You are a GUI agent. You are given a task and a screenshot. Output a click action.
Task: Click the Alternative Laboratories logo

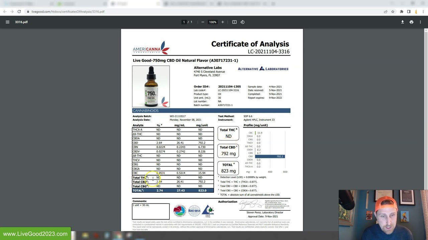(263, 69)
